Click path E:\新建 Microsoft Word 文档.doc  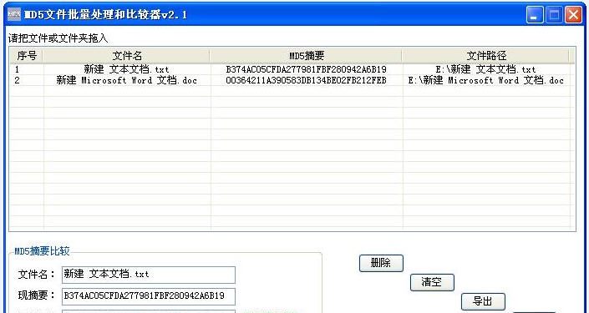click(485, 80)
